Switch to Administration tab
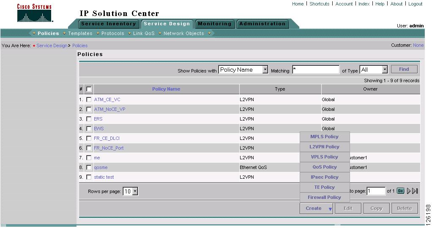Viewport: 432px width, 228px height. (x=262, y=24)
